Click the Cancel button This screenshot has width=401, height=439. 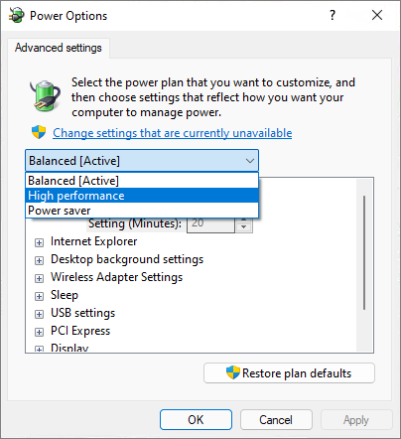click(276, 420)
